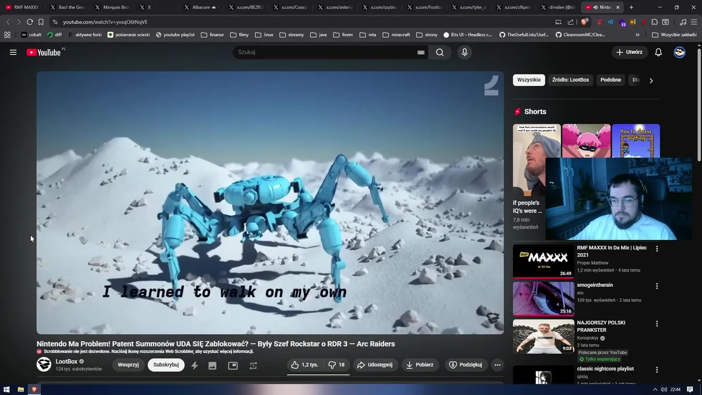
Task: Open picture-in-picture icon under video
Action: [233, 365]
